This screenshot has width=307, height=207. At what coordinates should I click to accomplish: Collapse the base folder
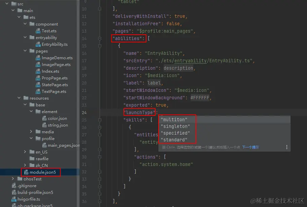pyautogui.click(x=25, y=105)
